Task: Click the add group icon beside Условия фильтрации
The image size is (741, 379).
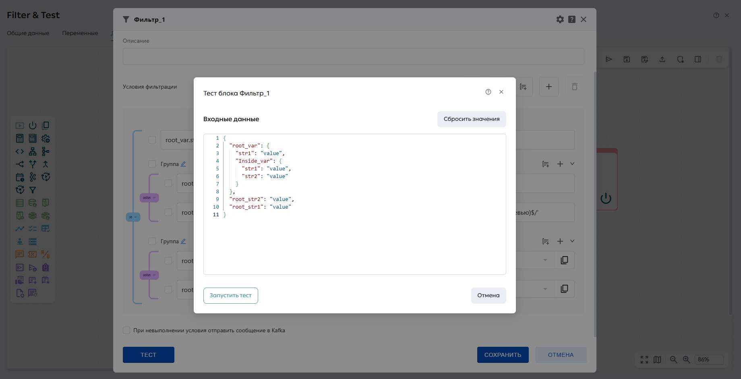Action: click(x=523, y=87)
